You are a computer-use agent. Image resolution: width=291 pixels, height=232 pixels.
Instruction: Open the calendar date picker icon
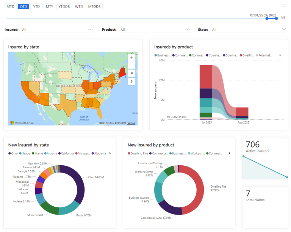pyautogui.click(x=283, y=18)
